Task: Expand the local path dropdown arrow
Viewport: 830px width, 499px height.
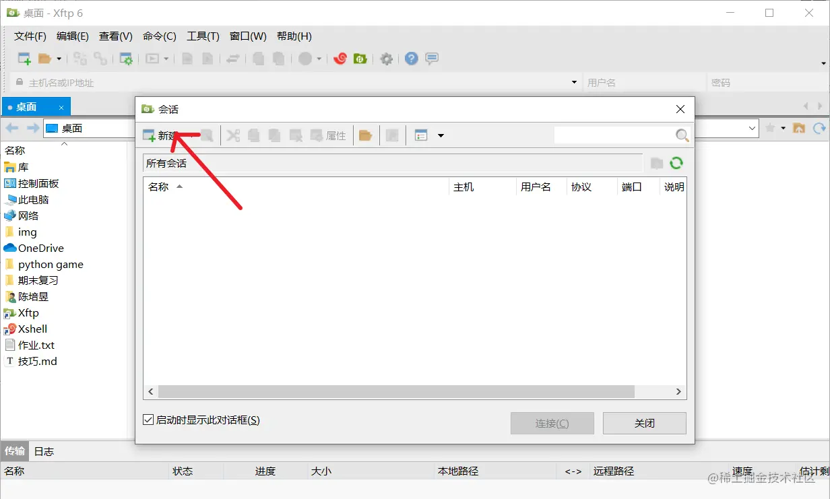Action: [753, 128]
